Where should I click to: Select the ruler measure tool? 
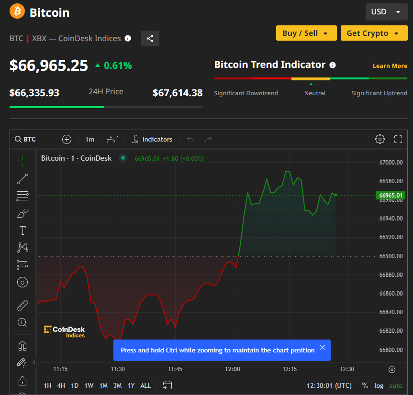22,306
